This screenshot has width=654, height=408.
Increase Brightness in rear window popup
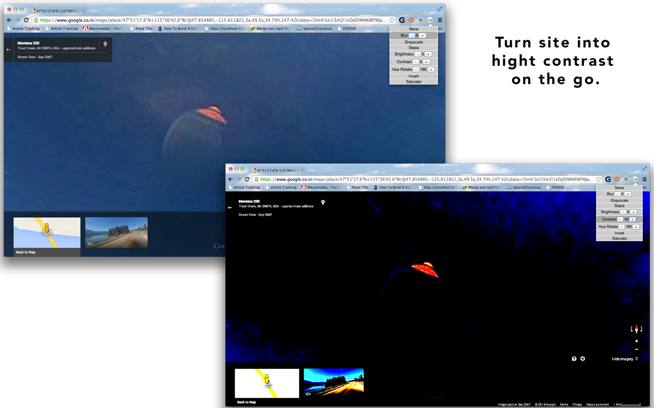(x=428, y=54)
